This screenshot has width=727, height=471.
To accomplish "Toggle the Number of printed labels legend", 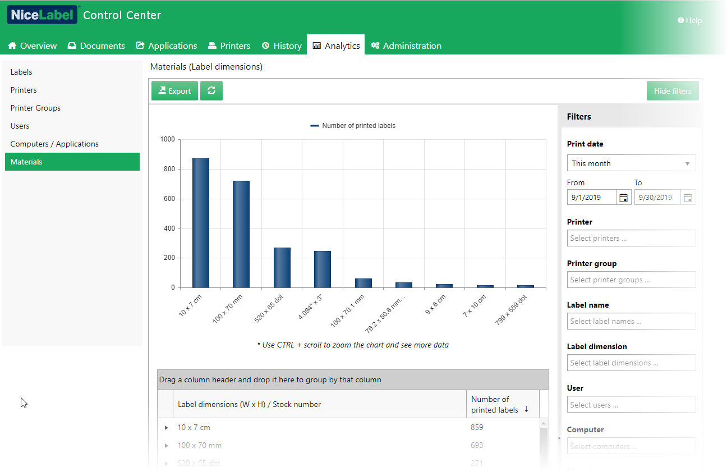I will [353, 126].
